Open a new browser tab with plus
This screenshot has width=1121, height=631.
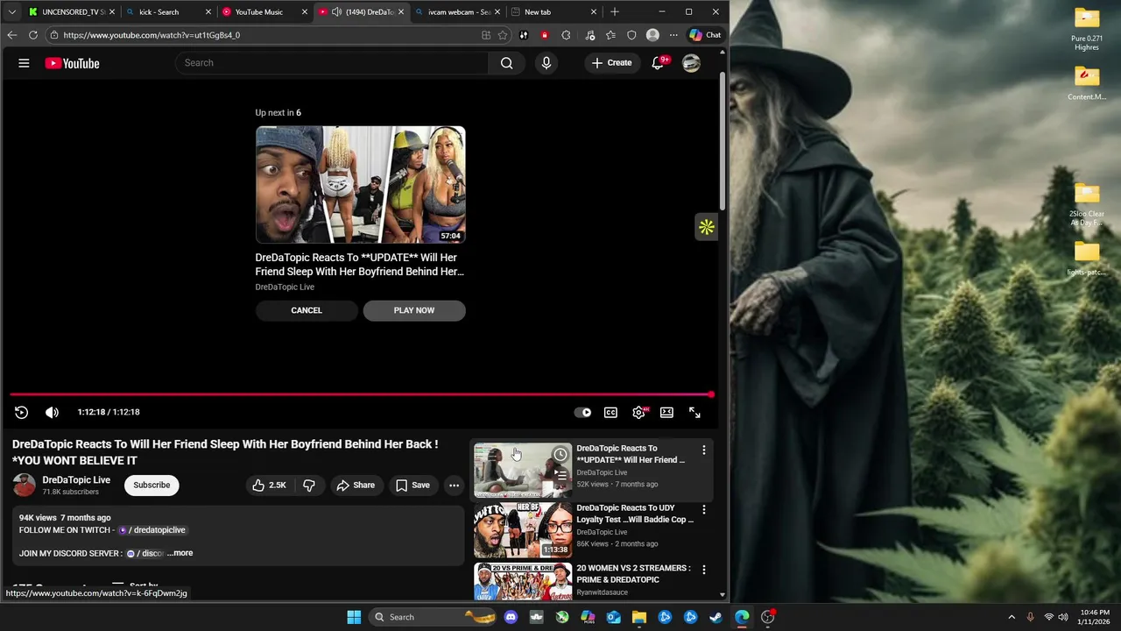click(615, 12)
